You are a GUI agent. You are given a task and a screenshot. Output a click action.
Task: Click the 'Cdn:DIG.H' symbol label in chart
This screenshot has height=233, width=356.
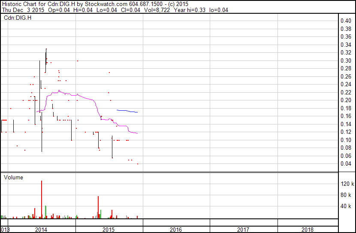18,18
